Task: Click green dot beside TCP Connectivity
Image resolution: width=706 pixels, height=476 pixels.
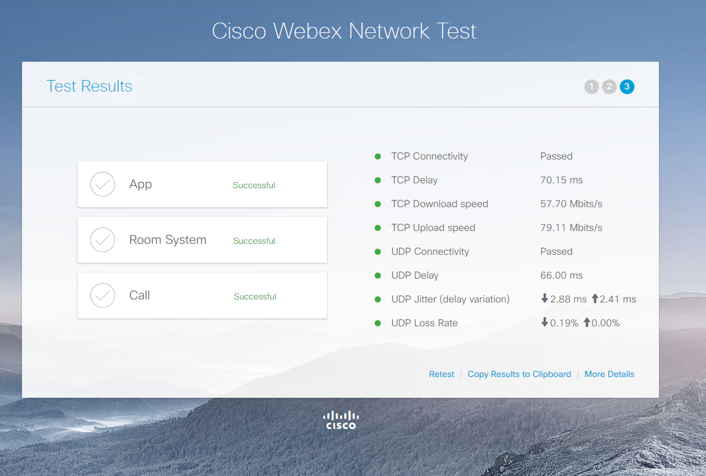Action: (378, 156)
